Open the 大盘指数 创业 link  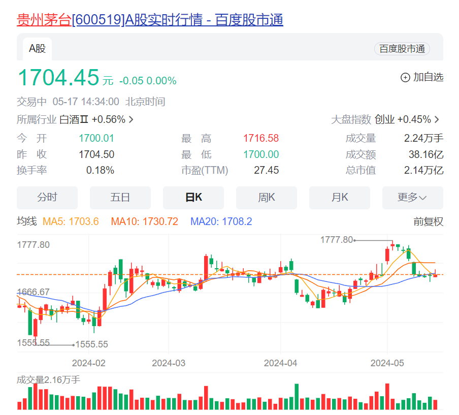[x=385, y=119]
